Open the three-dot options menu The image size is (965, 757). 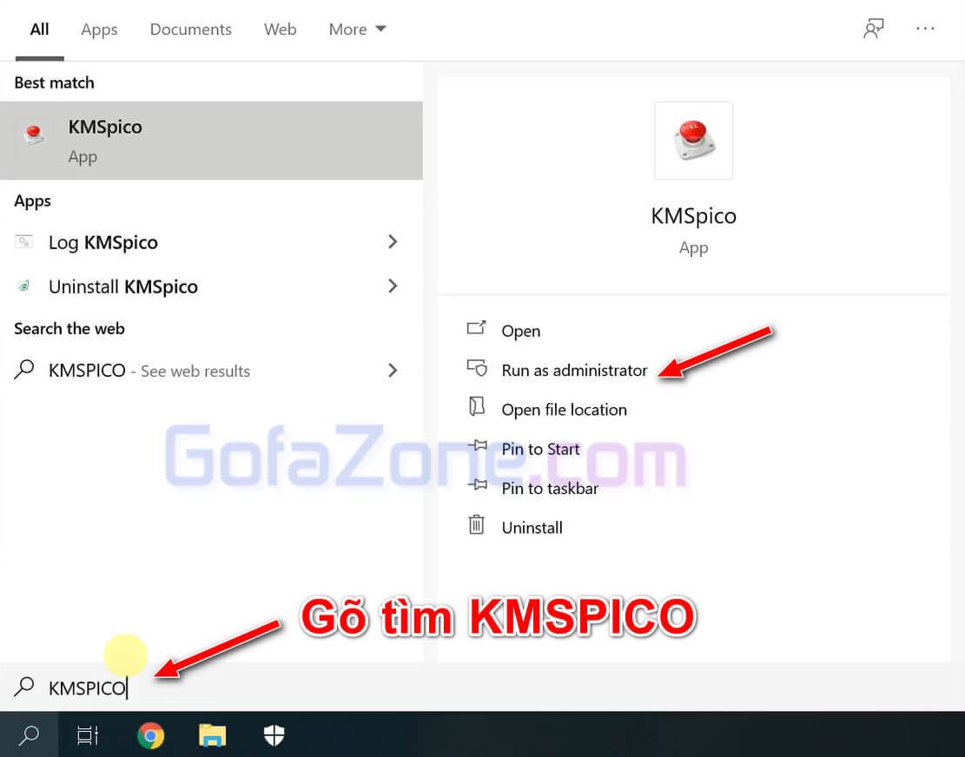coord(925,29)
